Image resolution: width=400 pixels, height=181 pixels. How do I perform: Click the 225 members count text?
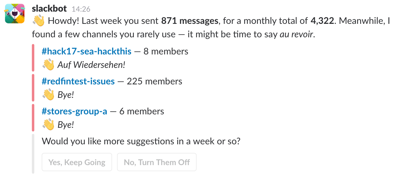coord(154,81)
